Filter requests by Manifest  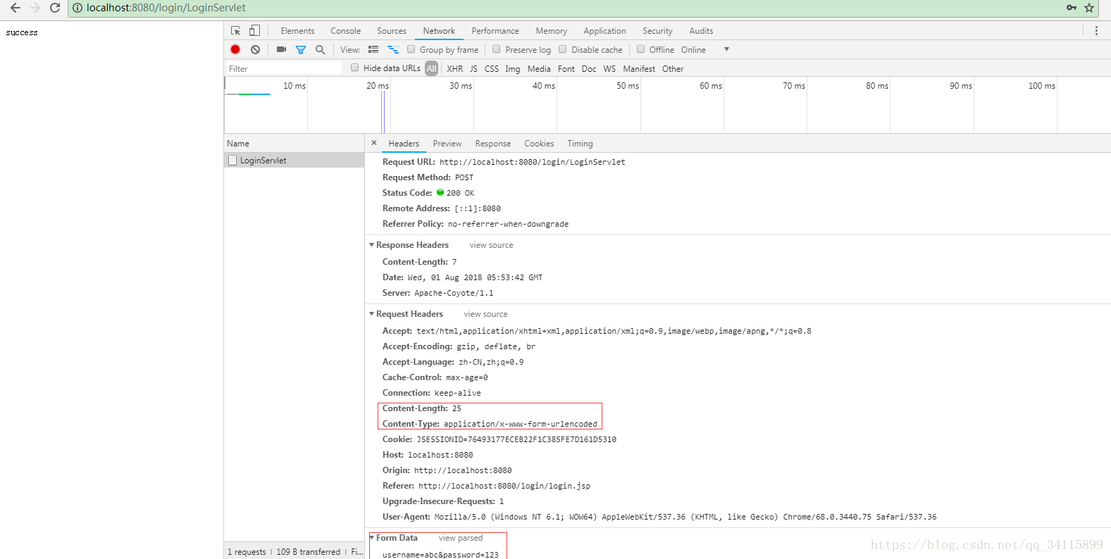pyautogui.click(x=639, y=69)
